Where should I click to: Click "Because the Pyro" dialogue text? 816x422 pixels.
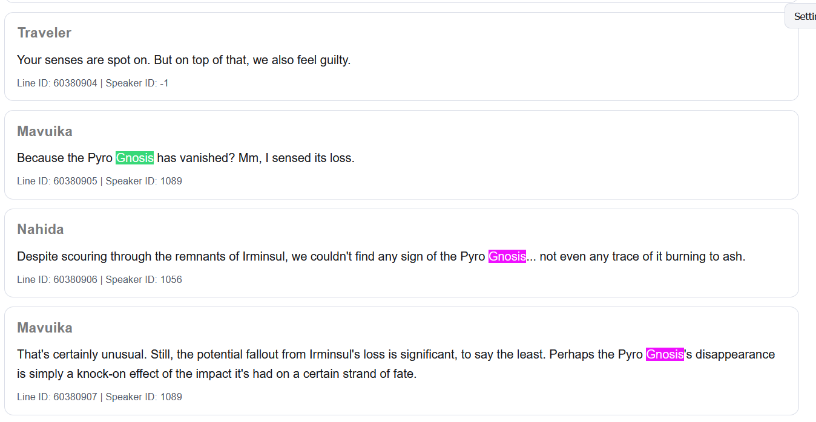point(186,158)
